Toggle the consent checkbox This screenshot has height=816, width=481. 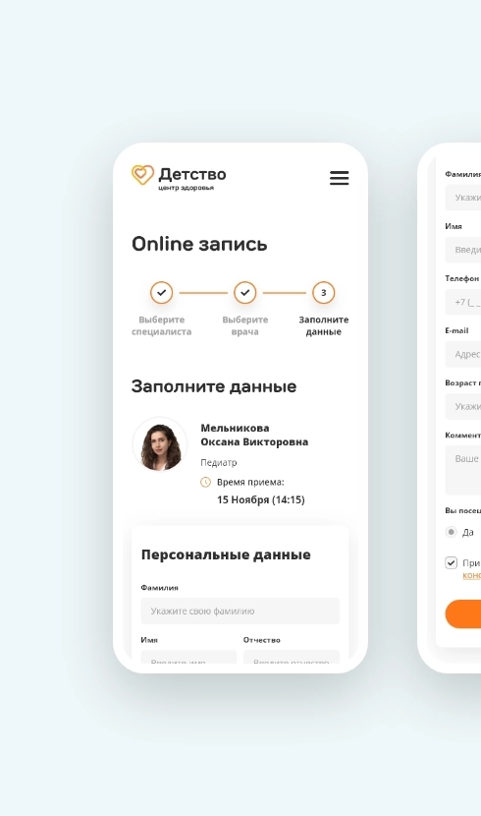[x=451, y=563]
